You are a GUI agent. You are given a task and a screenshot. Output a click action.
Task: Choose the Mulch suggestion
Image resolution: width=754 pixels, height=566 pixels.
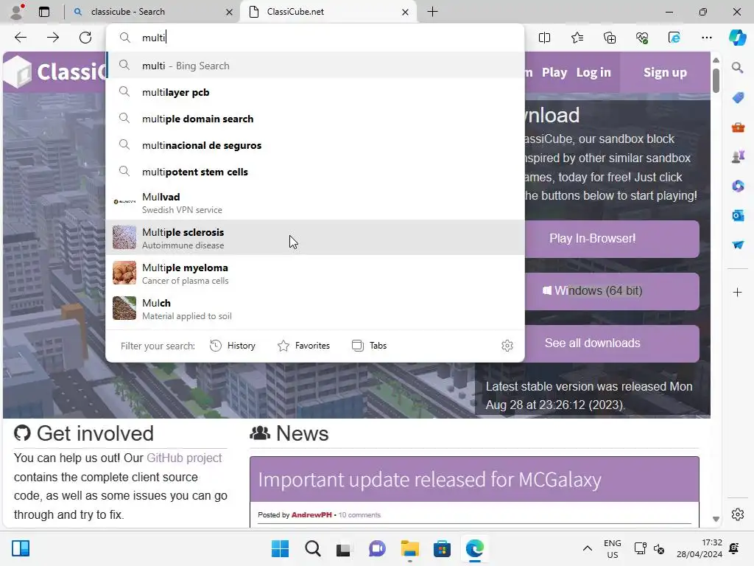[315, 309]
